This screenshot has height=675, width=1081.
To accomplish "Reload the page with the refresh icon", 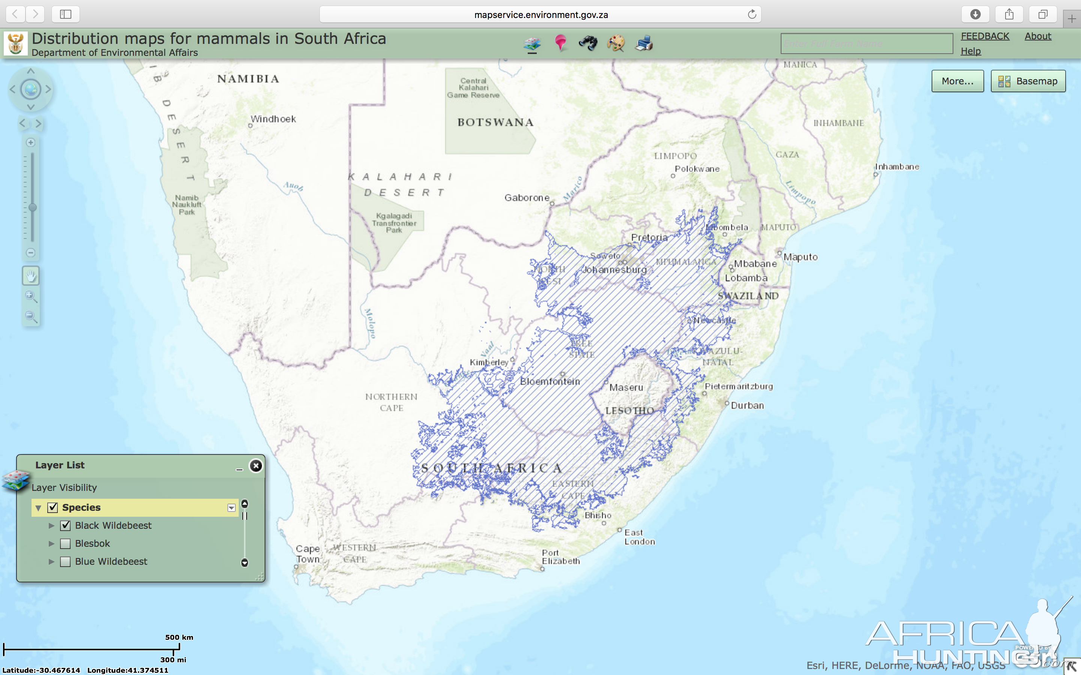I will click(752, 14).
